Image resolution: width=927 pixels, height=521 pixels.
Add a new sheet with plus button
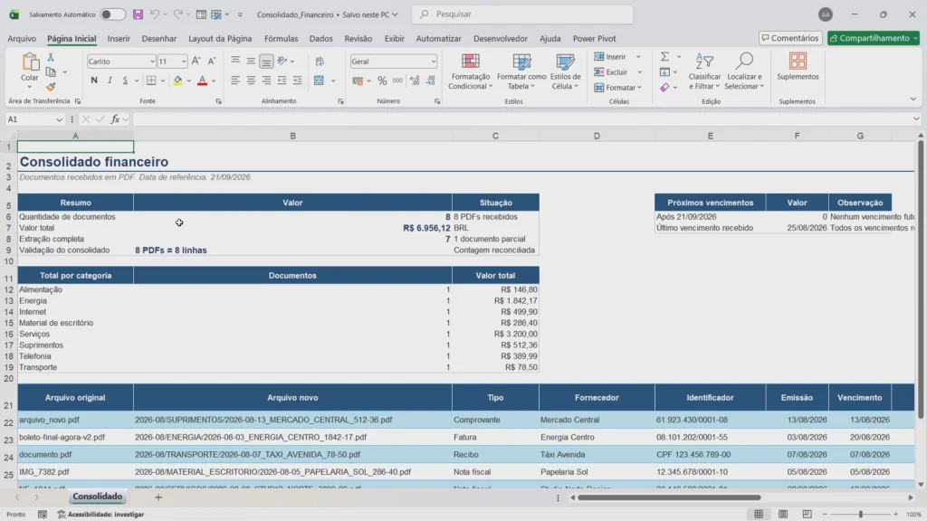[x=158, y=497]
